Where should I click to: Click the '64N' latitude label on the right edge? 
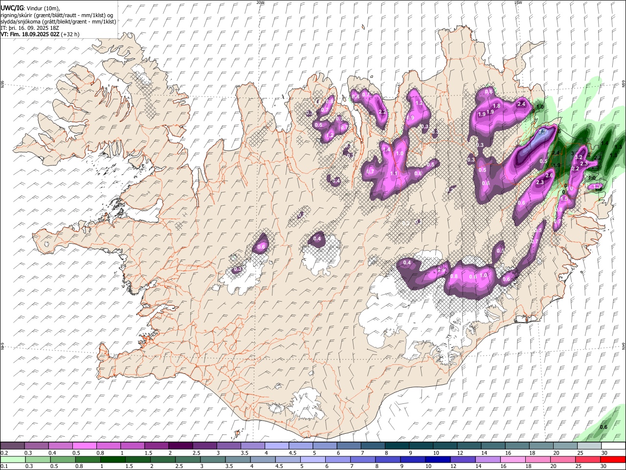pyautogui.click(x=624, y=346)
